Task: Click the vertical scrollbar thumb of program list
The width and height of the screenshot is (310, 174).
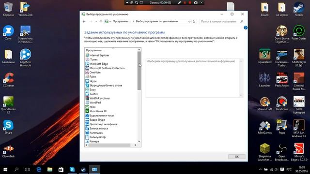Action: (139, 71)
